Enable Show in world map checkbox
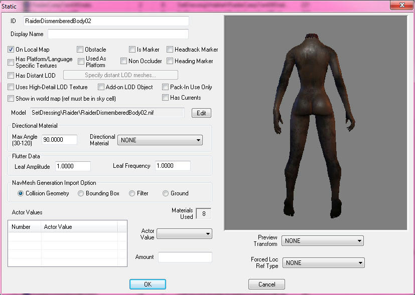 tap(11, 99)
